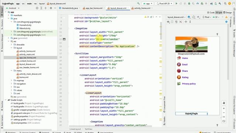The width and height of the screenshot is (236, 133).
Task: Click the Collapse All icon in project panel
Action: 45,8
